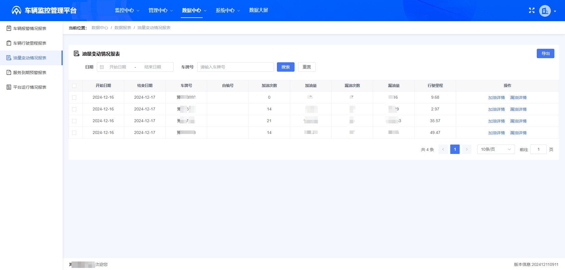The width and height of the screenshot is (565, 270).
Task: Click the 重置 reset button
Action: (x=307, y=67)
